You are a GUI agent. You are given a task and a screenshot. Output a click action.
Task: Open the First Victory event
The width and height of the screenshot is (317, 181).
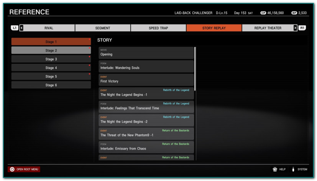146,80
